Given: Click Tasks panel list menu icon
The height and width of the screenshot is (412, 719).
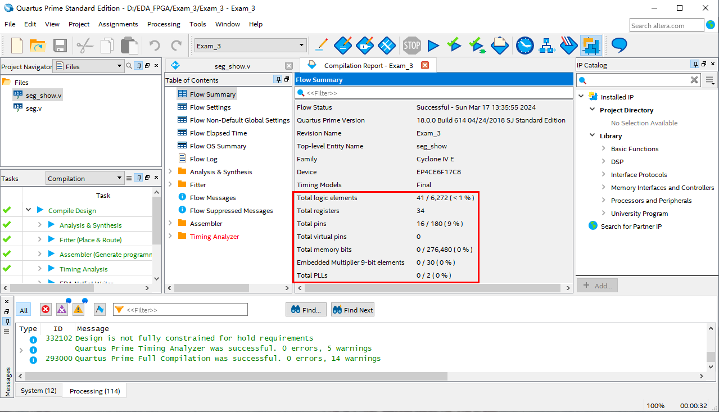Looking at the screenshot, I should [129, 178].
